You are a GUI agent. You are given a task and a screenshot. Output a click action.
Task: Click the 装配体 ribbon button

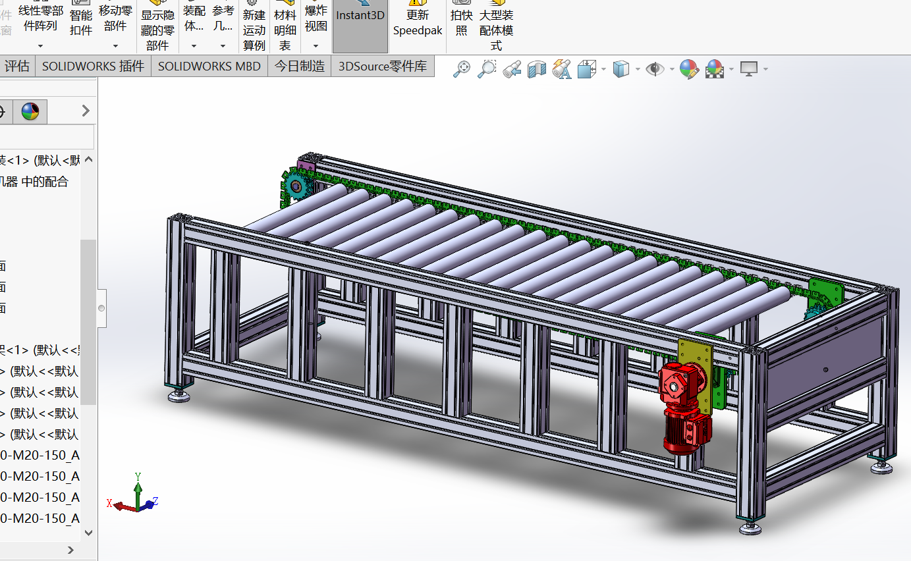click(194, 18)
